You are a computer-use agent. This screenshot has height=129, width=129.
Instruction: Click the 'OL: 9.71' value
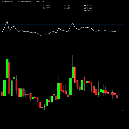click(x=88, y=11)
